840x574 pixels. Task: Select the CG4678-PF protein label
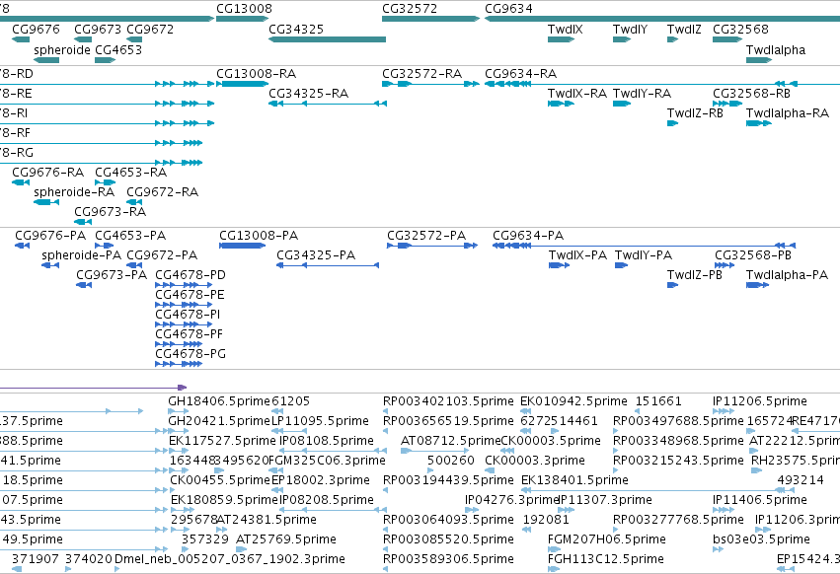click(190, 334)
